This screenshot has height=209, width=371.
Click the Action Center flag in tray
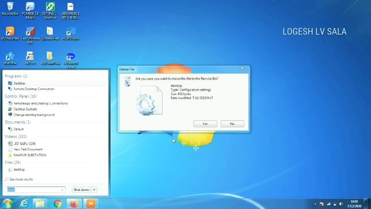[322, 204]
